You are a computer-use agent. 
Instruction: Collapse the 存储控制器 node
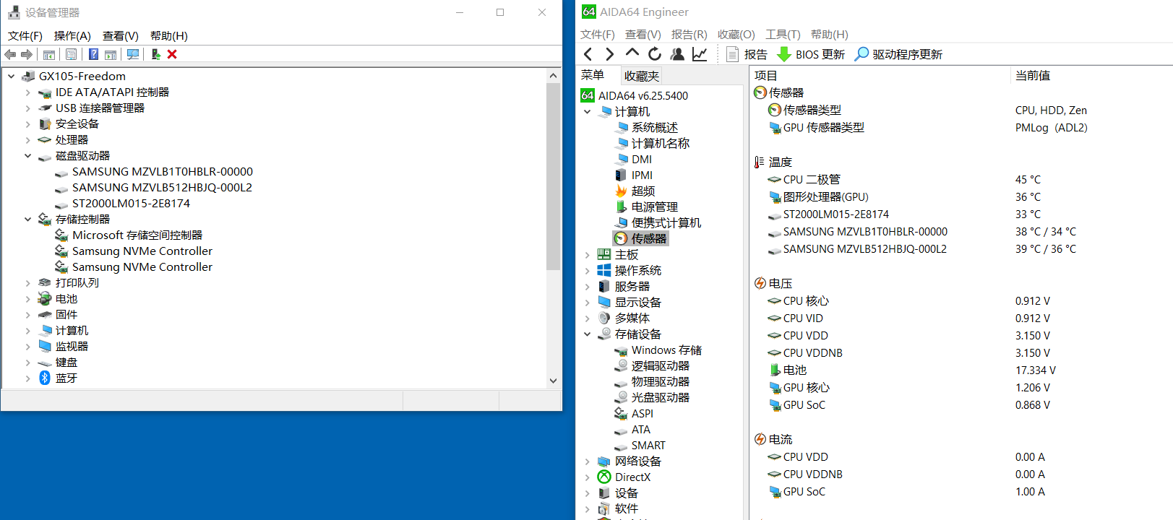28,219
